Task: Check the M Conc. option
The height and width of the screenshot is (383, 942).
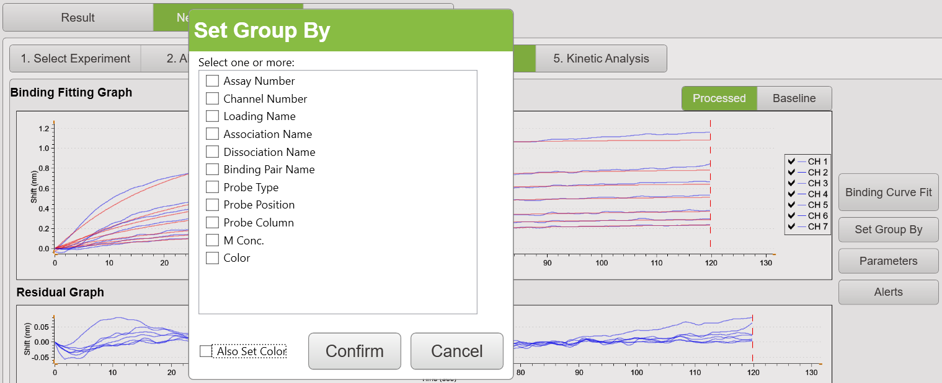Action: [x=212, y=240]
